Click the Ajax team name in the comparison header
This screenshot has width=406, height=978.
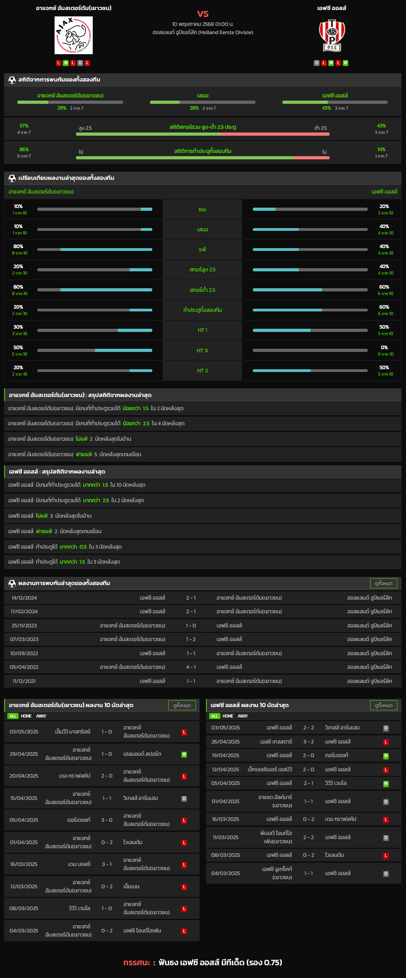[41, 192]
